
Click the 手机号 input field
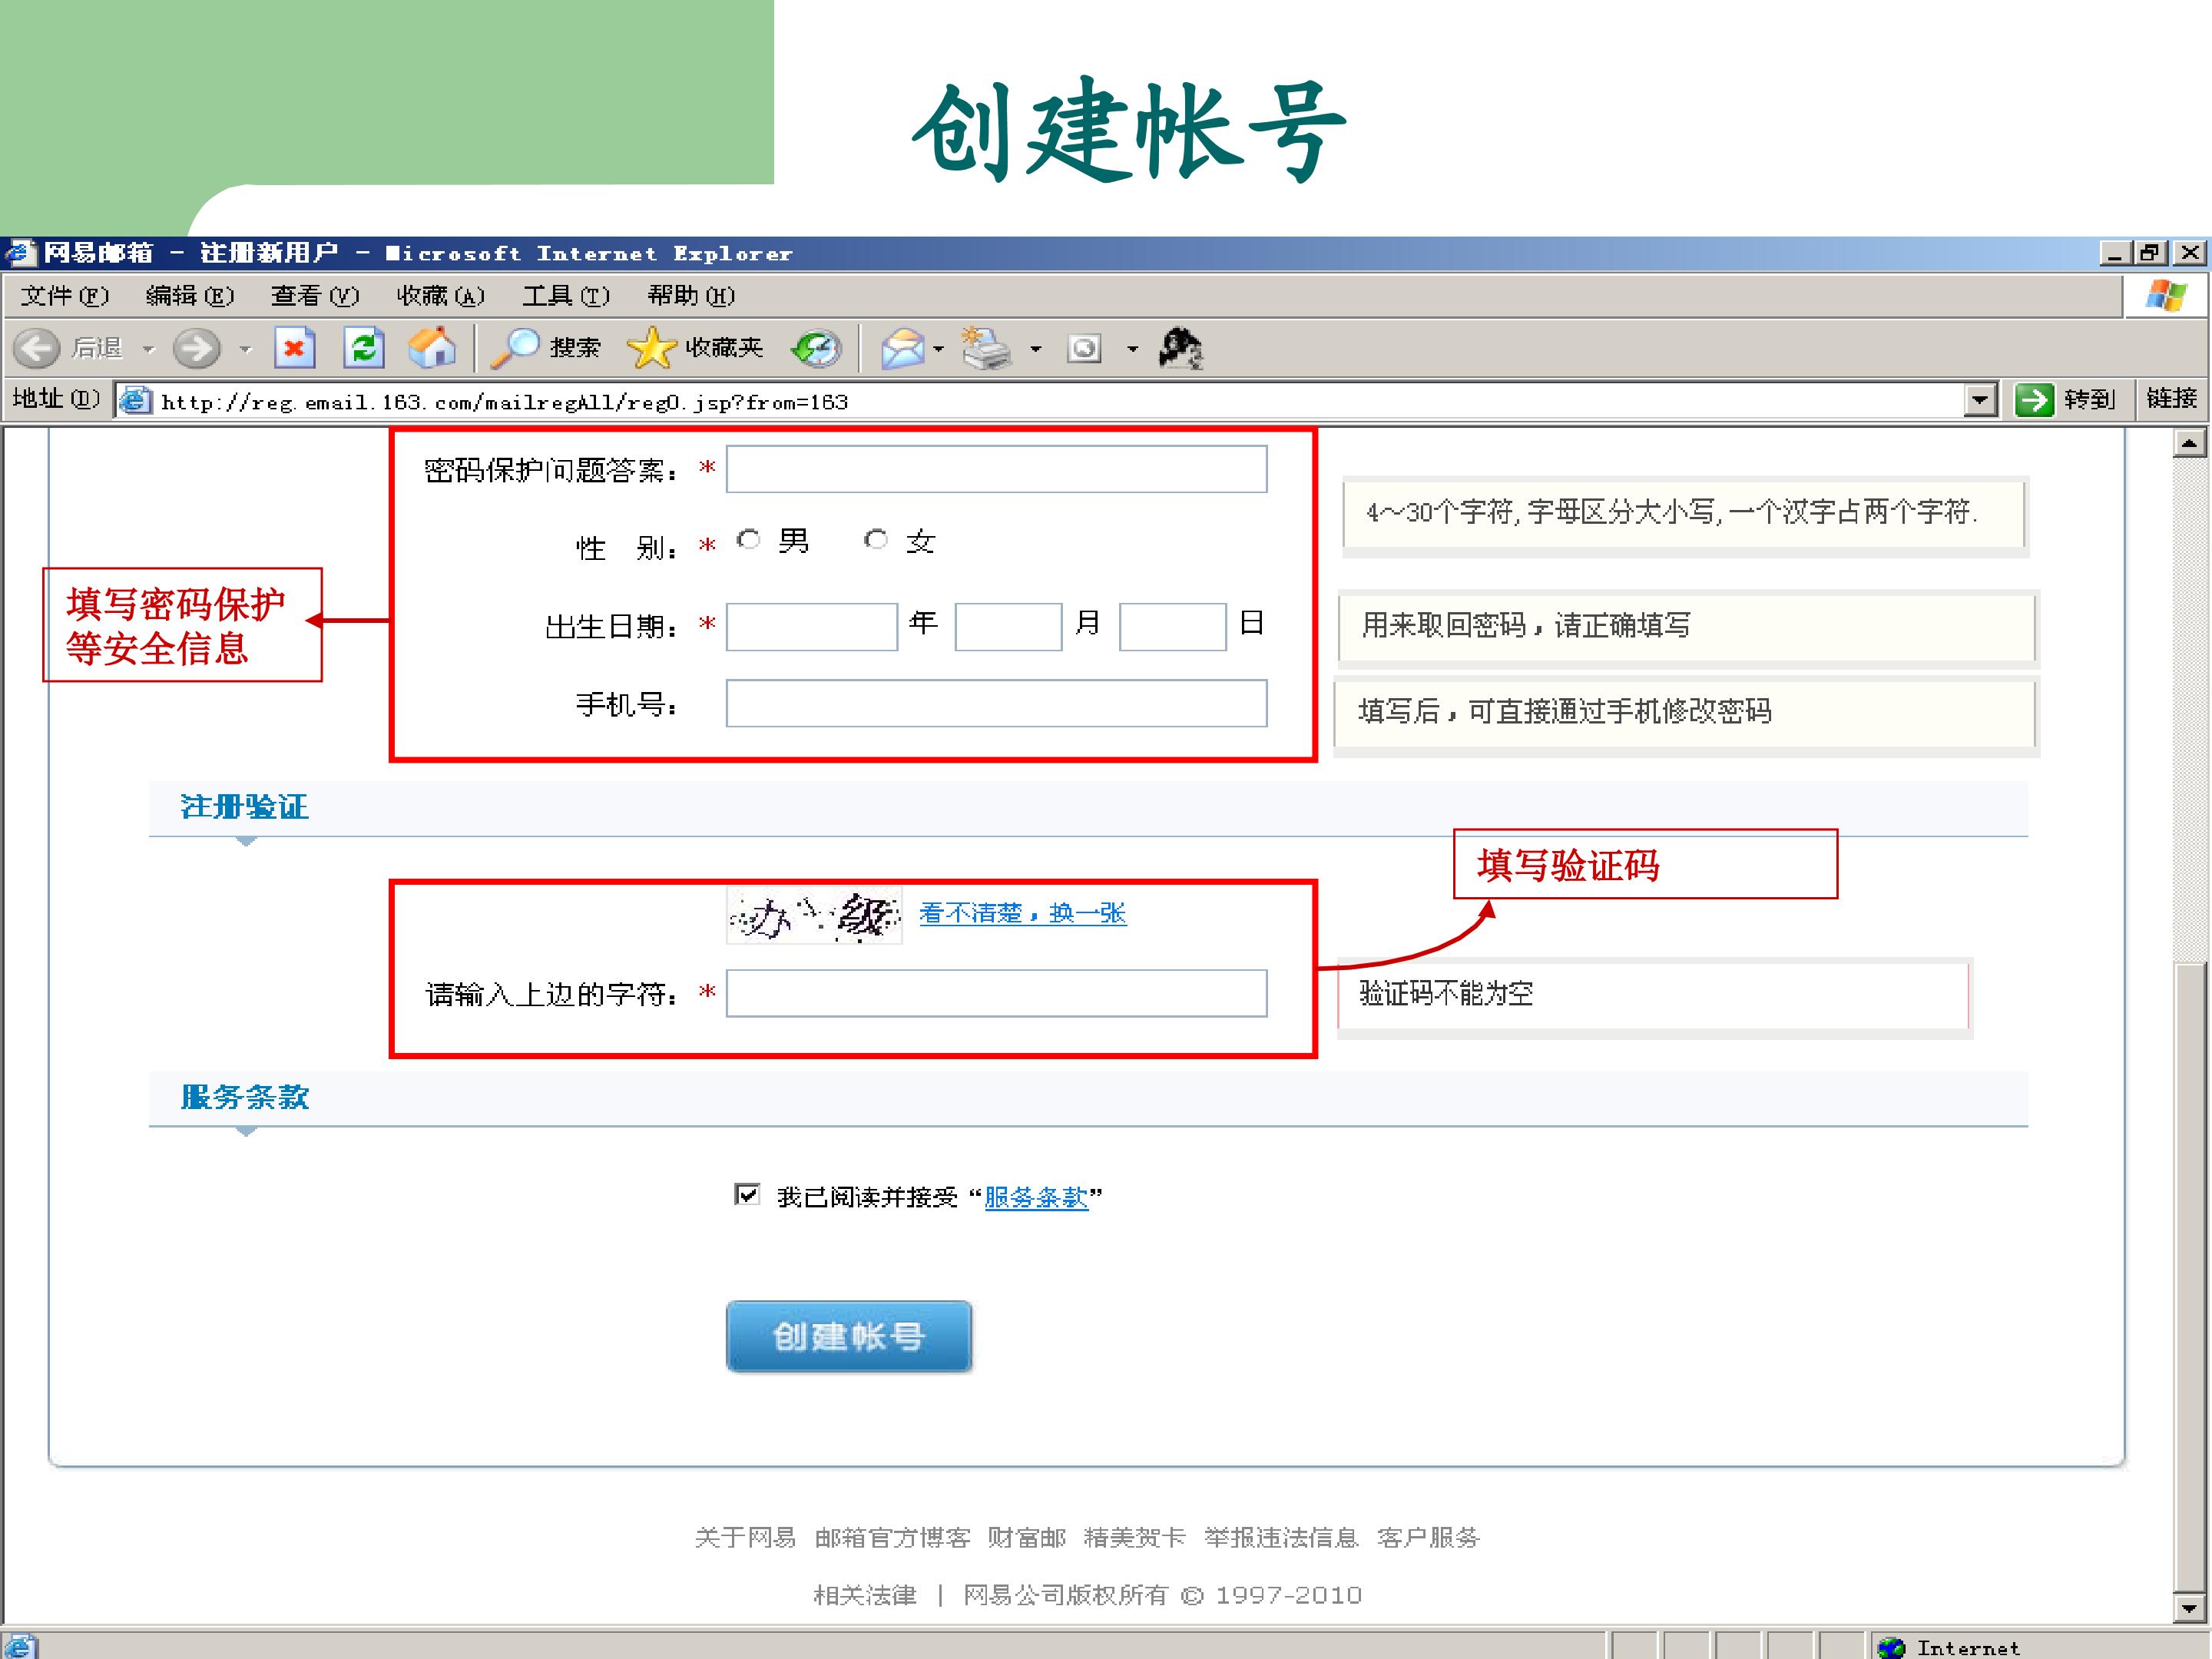coord(996,704)
